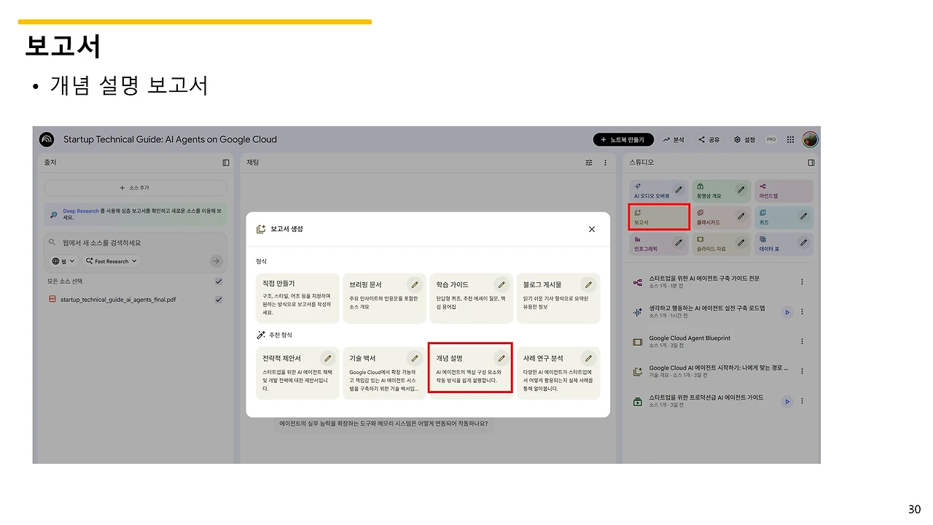Toggle the 모든 소스 선택 checkbox
This screenshot has height=525, width=933.
click(x=219, y=281)
